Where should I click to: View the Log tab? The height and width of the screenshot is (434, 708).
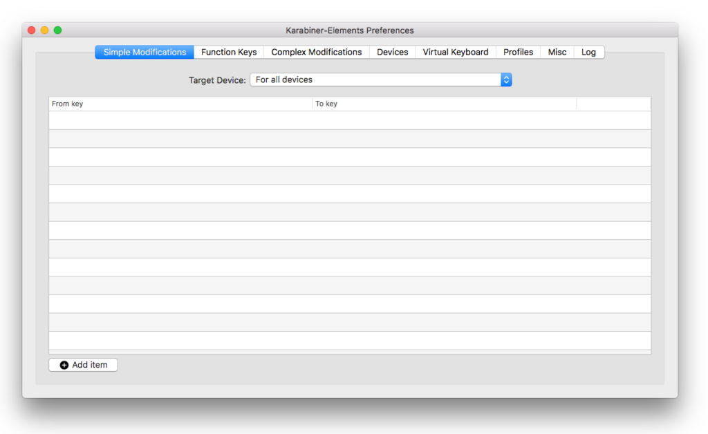coord(589,53)
